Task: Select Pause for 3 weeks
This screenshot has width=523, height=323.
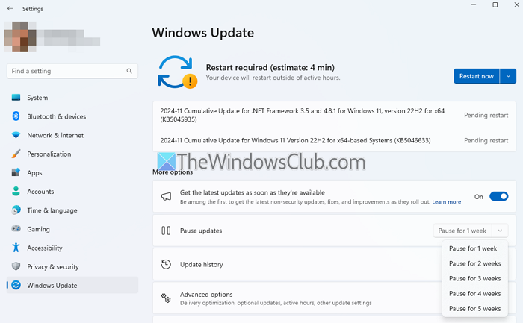Action: point(474,278)
